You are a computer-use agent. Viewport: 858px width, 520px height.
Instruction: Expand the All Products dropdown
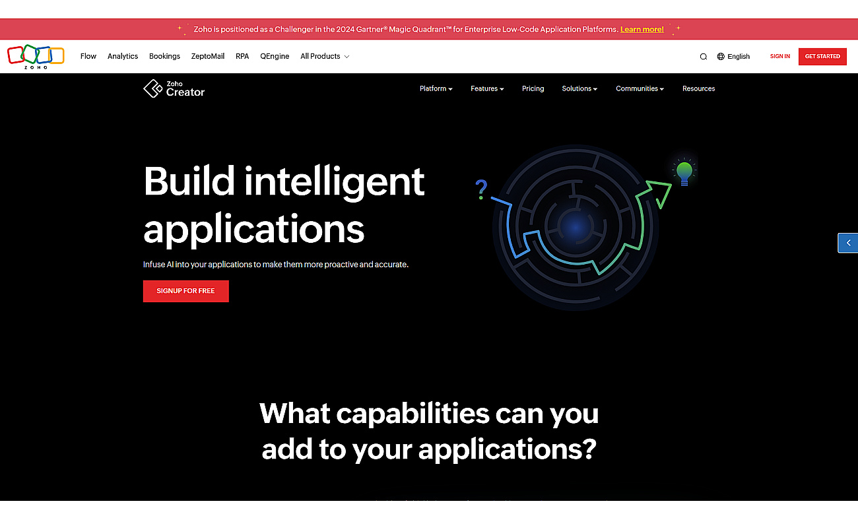point(325,56)
